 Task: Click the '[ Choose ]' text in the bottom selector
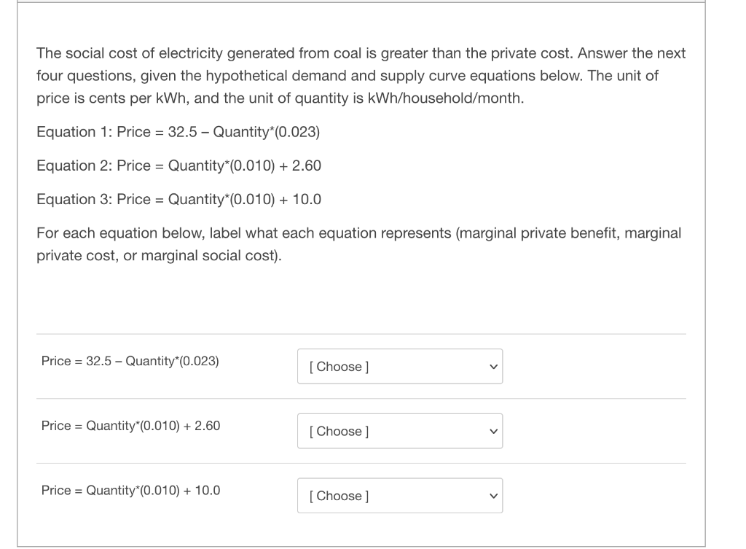[x=339, y=497]
